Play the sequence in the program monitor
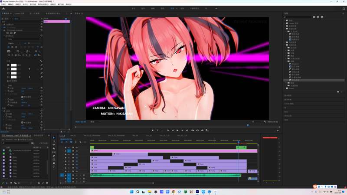Image resolution: width=347 pixels, height=195 pixels. 177,130
